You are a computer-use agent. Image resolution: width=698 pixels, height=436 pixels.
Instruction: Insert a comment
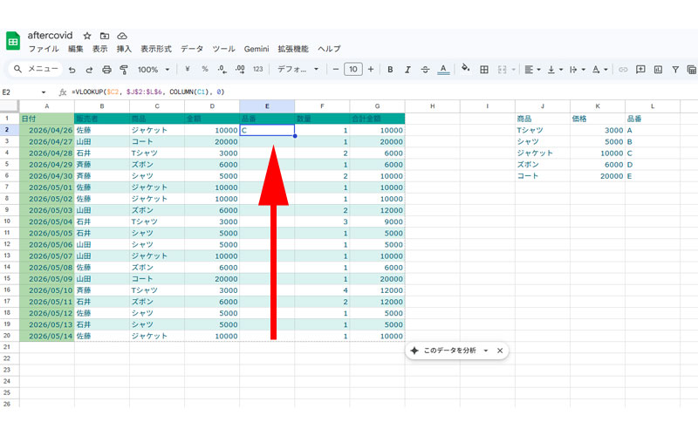[640, 70]
